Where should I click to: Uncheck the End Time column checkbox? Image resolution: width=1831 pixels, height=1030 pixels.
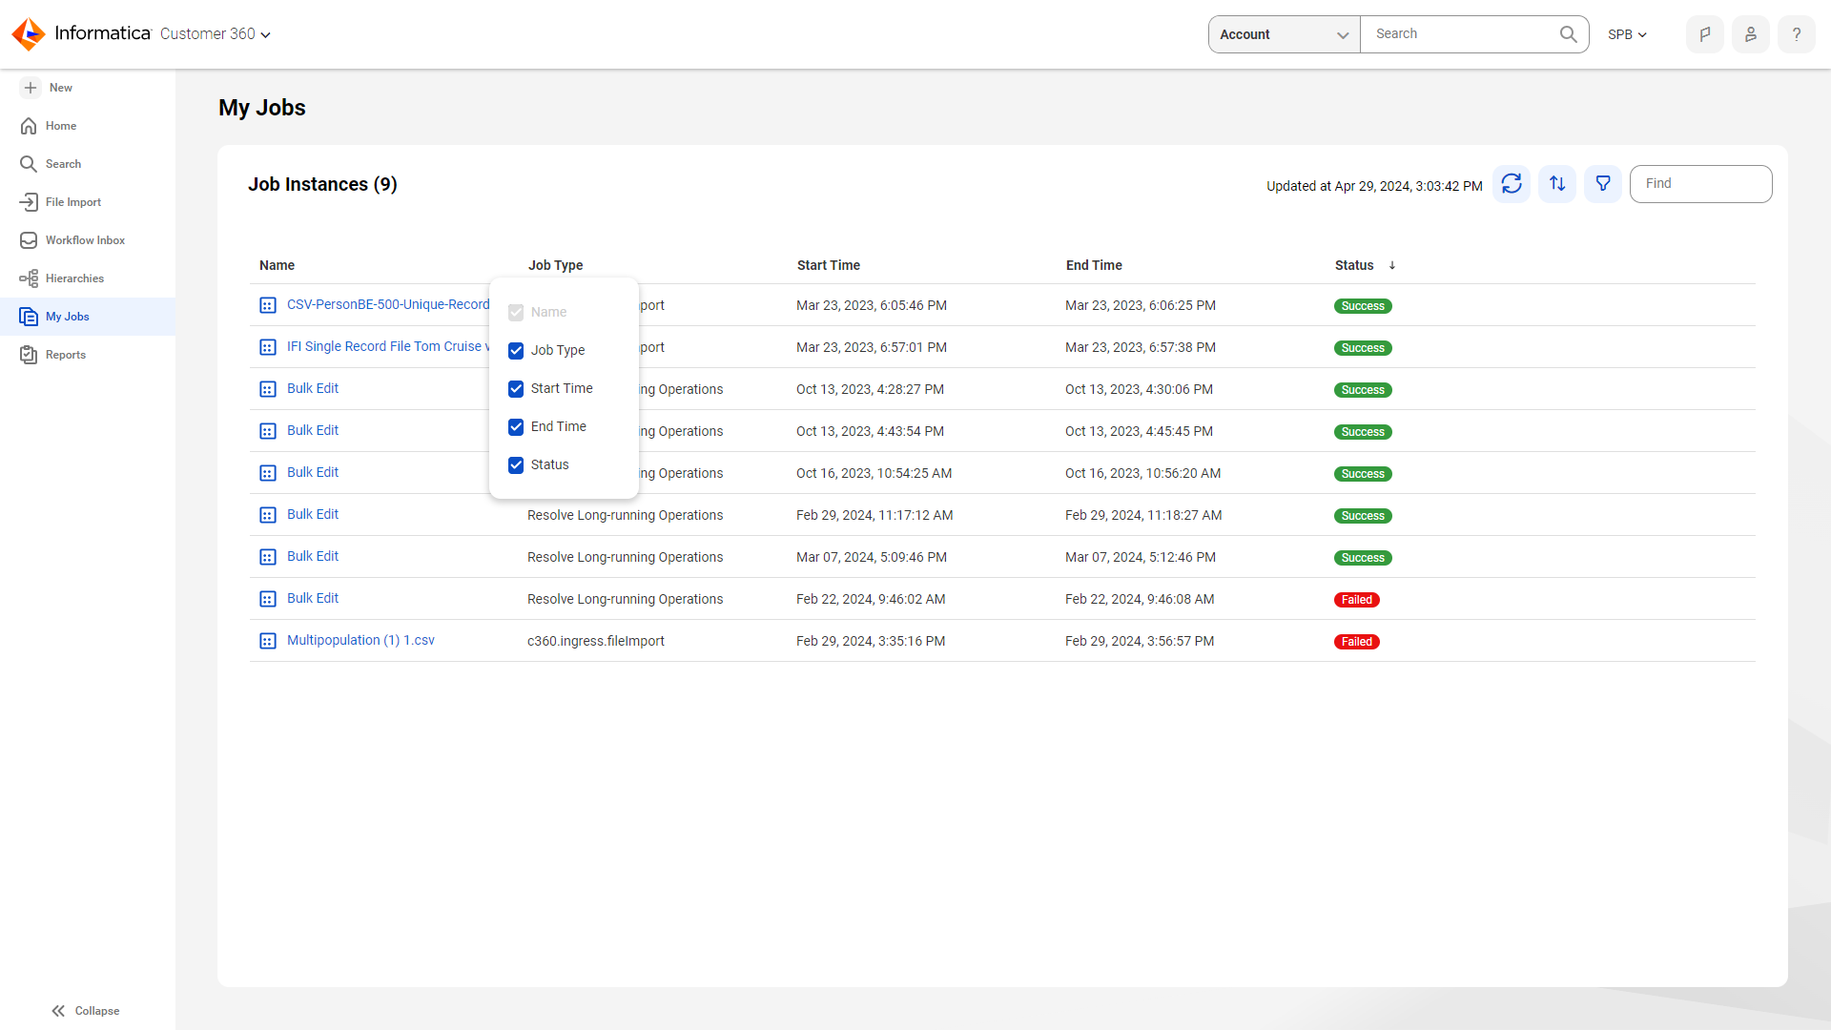tap(516, 426)
